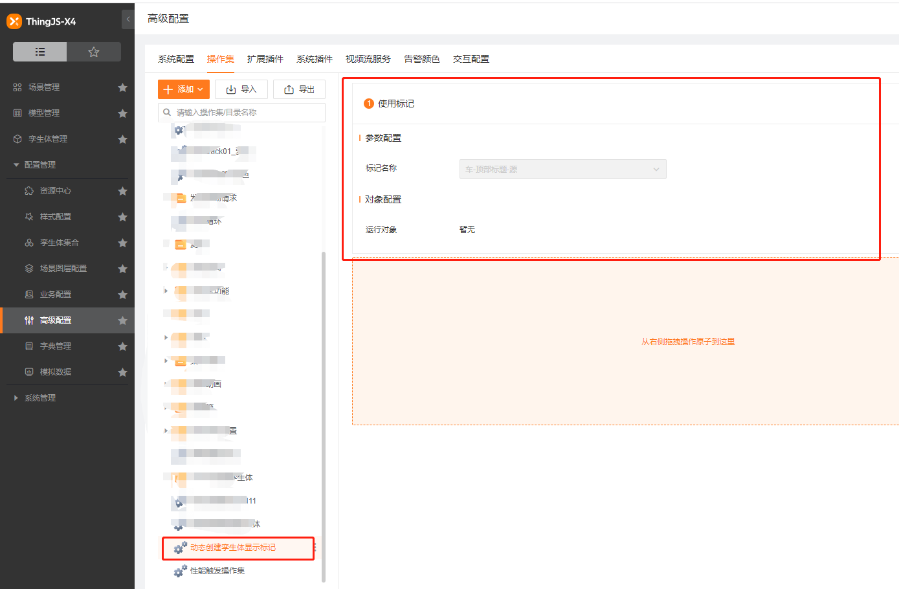Switch to the 告警颜色 tab
The width and height of the screenshot is (899, 589).
[422, 59]
